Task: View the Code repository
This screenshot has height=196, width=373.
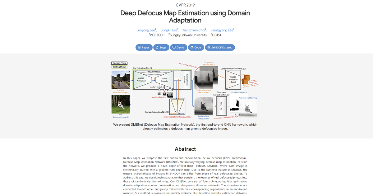Action: [196, 47]
